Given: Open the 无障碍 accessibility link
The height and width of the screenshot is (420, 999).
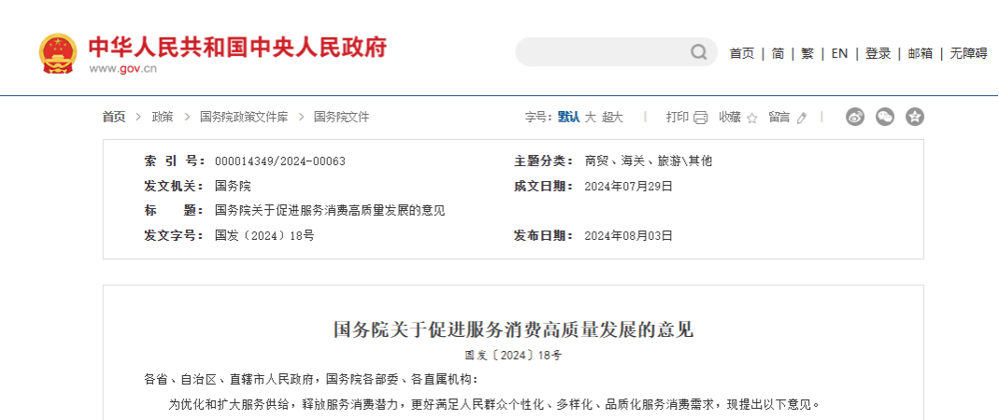Looking at the screenshot, I should pyautogui.click(x=968, y=54).
